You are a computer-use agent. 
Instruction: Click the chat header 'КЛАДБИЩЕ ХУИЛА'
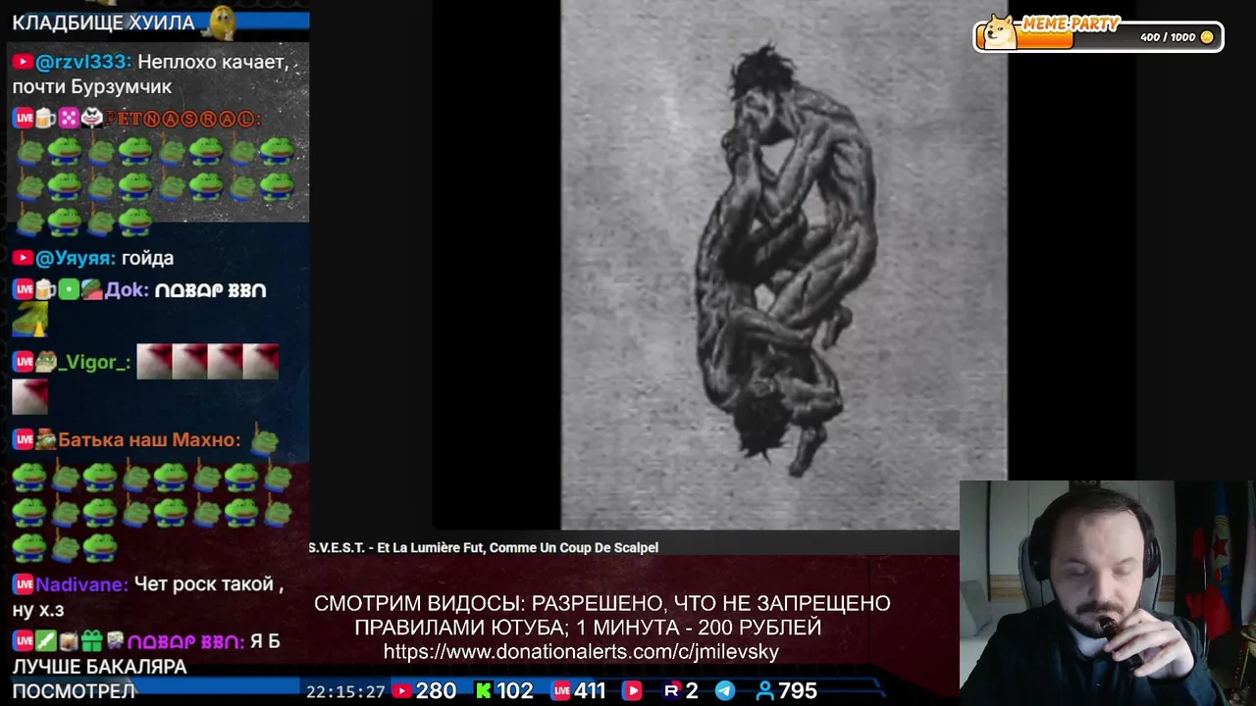point(104,23)
